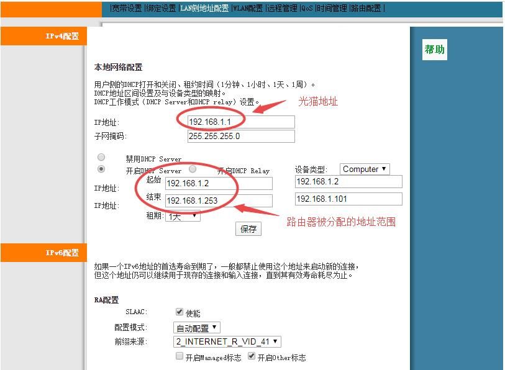Open the QoS tab

(307, 8)
